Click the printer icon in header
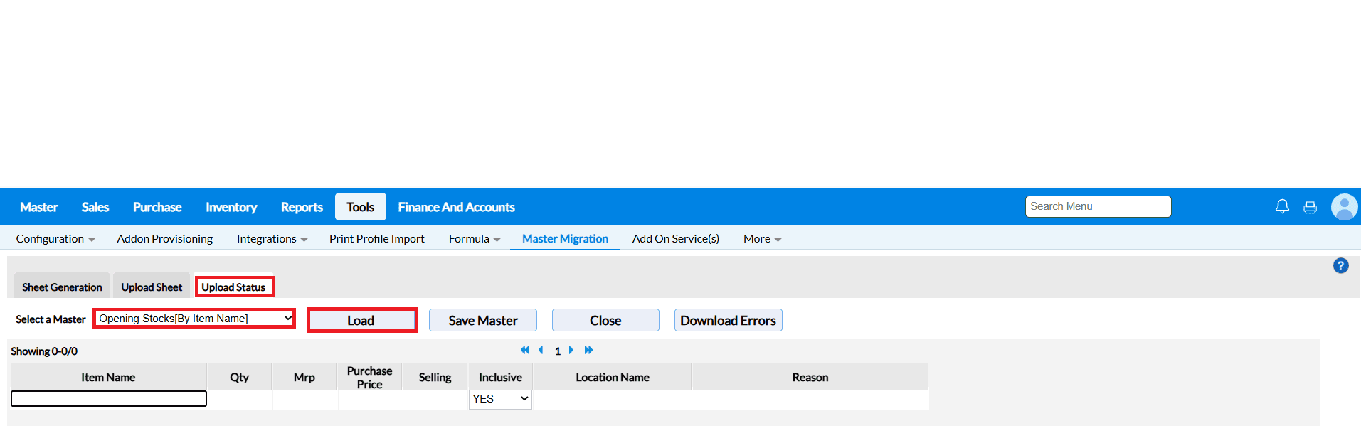This screenshot has height=426, width=1361. coord(1310,208)
